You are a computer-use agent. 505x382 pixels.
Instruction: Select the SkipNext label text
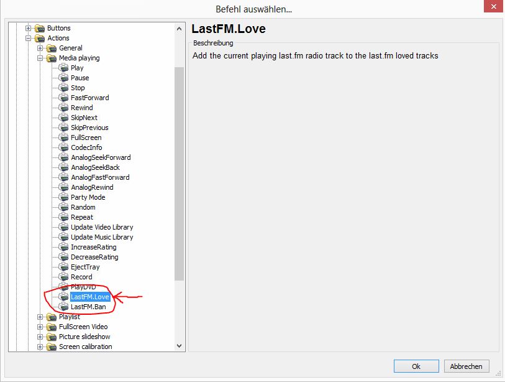(84, 118)
